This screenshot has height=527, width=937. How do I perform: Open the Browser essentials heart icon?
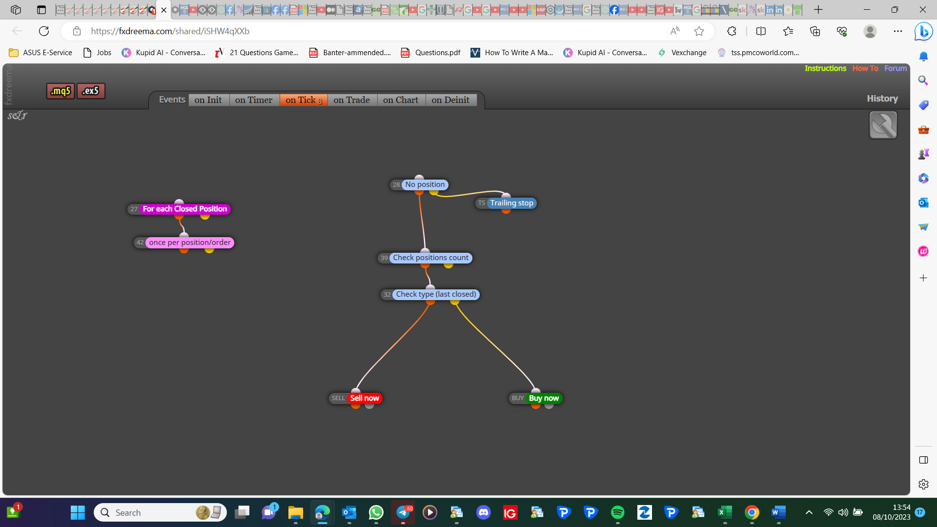[x=842, y=31]
